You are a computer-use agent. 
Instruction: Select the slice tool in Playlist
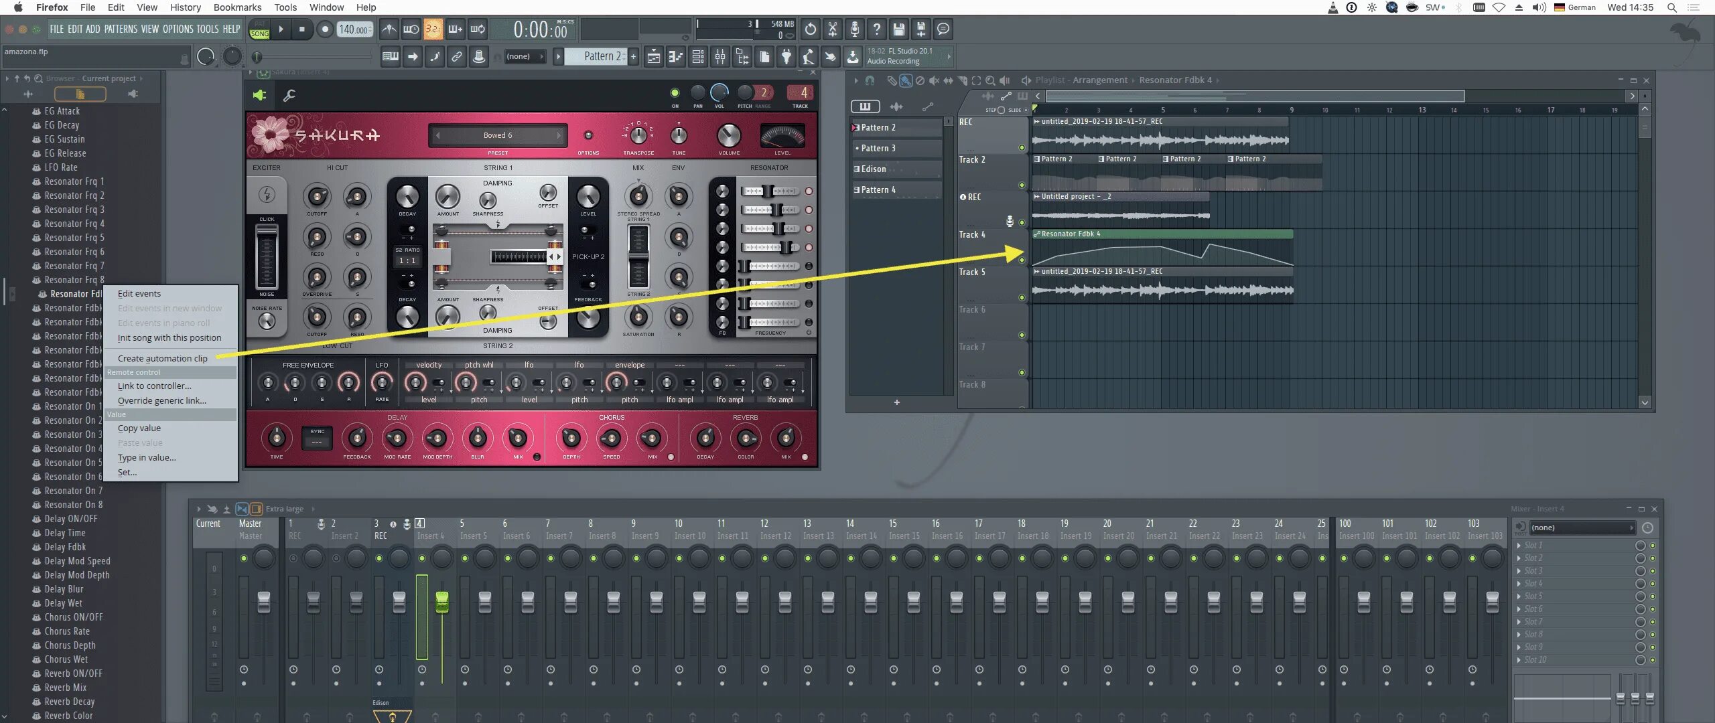click(x=962, y=80)
